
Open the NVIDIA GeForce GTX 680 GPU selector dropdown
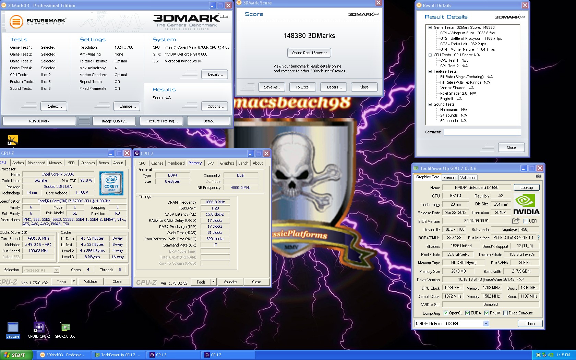pyautogui.click(x=486, y=323)
